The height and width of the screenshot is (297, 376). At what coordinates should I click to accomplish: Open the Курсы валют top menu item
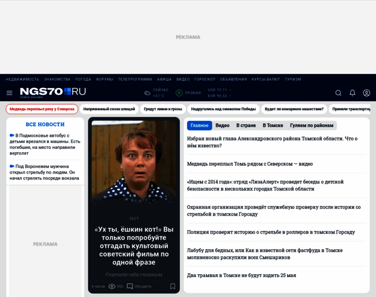coord(266,79)
